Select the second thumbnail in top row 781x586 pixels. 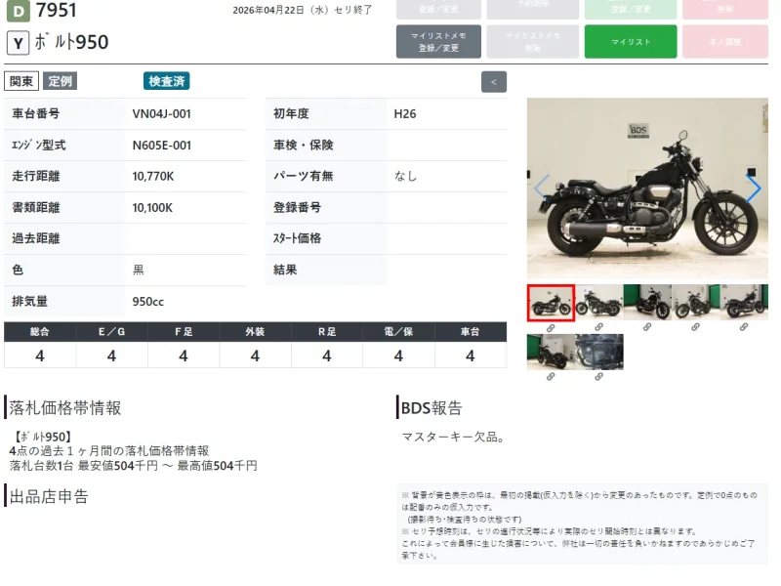tap(599, 303)
